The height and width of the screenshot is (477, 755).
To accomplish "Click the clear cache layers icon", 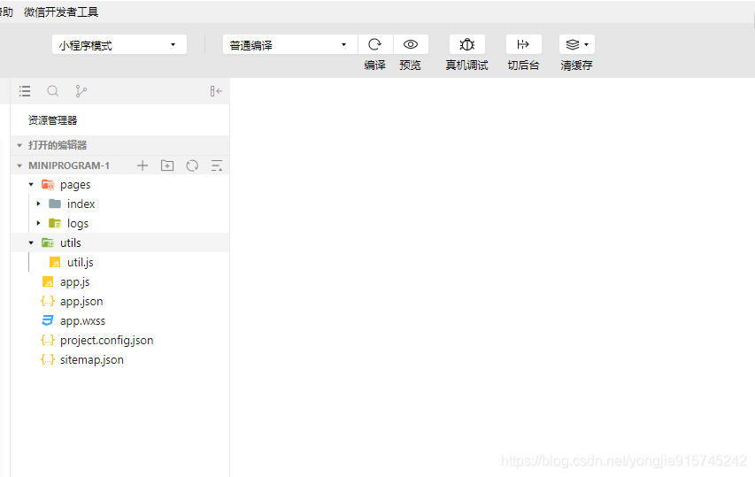I will pos(573,44).
